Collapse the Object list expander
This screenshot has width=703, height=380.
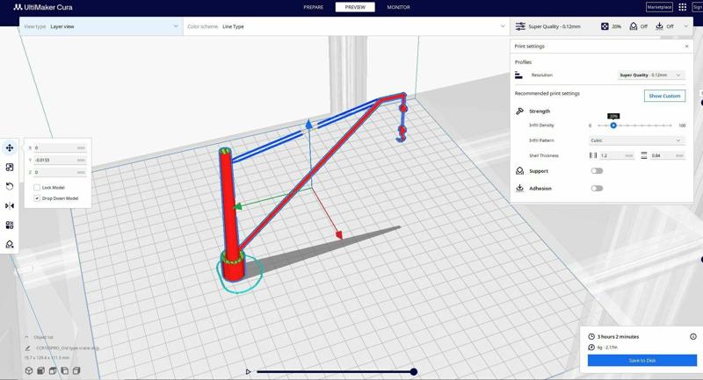coord(27,337)
